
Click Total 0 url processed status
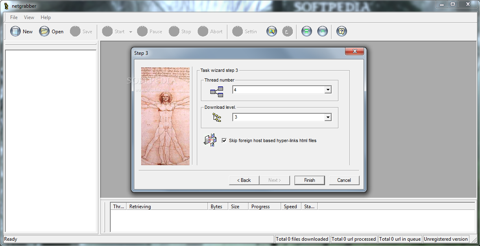point(353,239)
